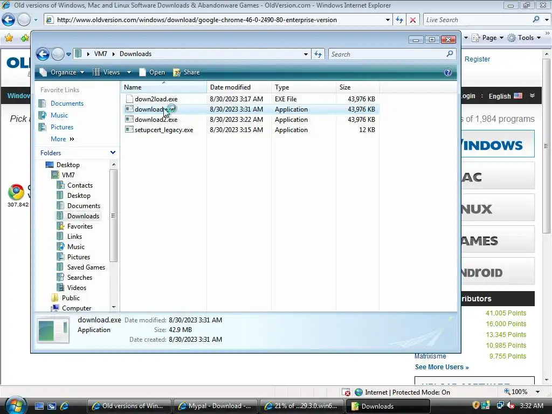This screenshot has width=552, height=414.
Task: Show More favorite links
Action: (63, 139)
